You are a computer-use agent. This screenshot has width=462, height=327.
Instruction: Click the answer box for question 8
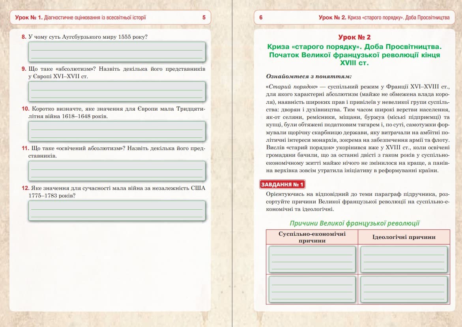coord(117,52)
